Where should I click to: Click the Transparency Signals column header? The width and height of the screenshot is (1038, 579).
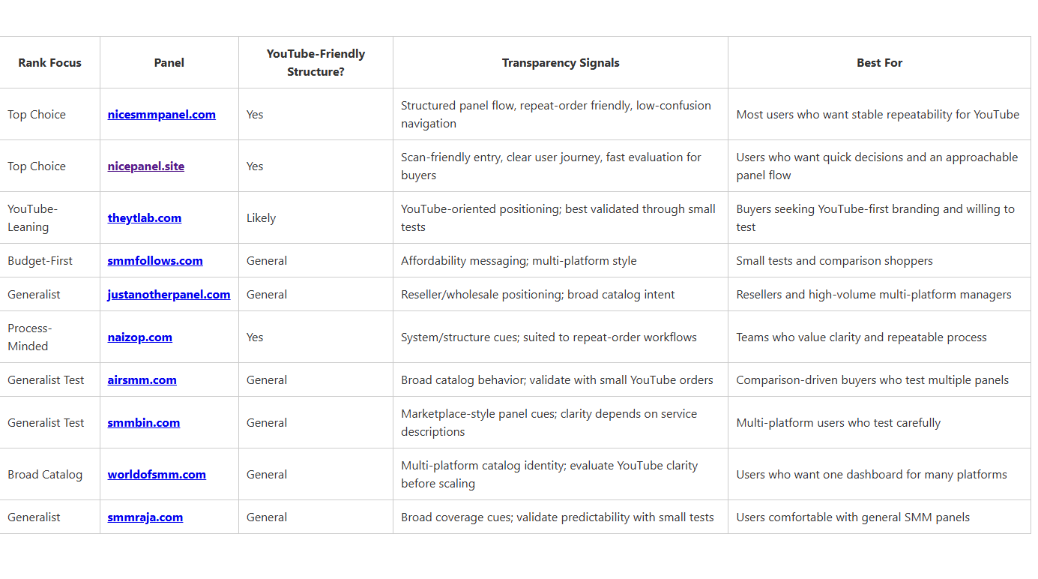[560, 63]
